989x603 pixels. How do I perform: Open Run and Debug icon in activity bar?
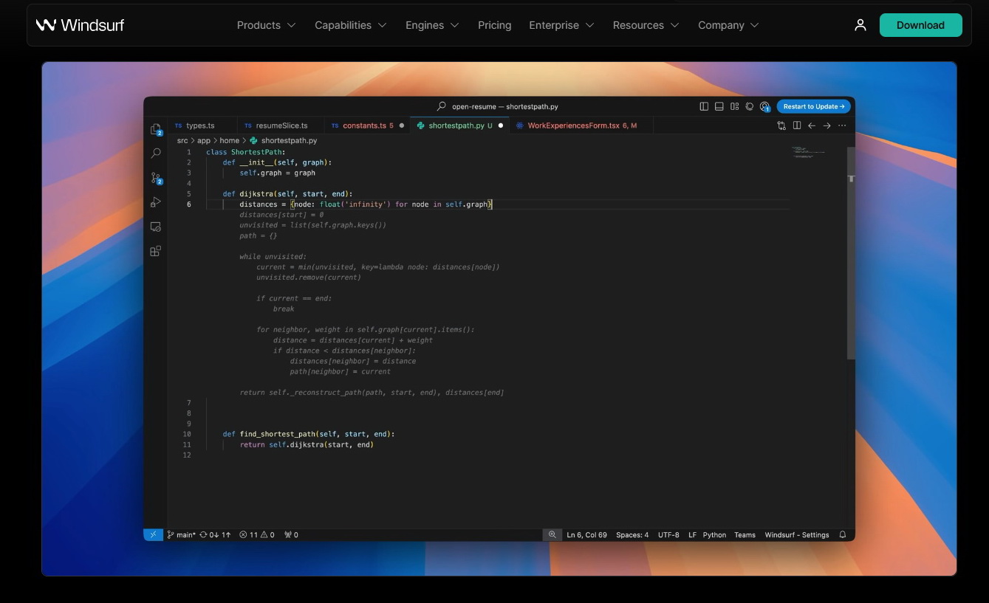click(x=156, y=202)
